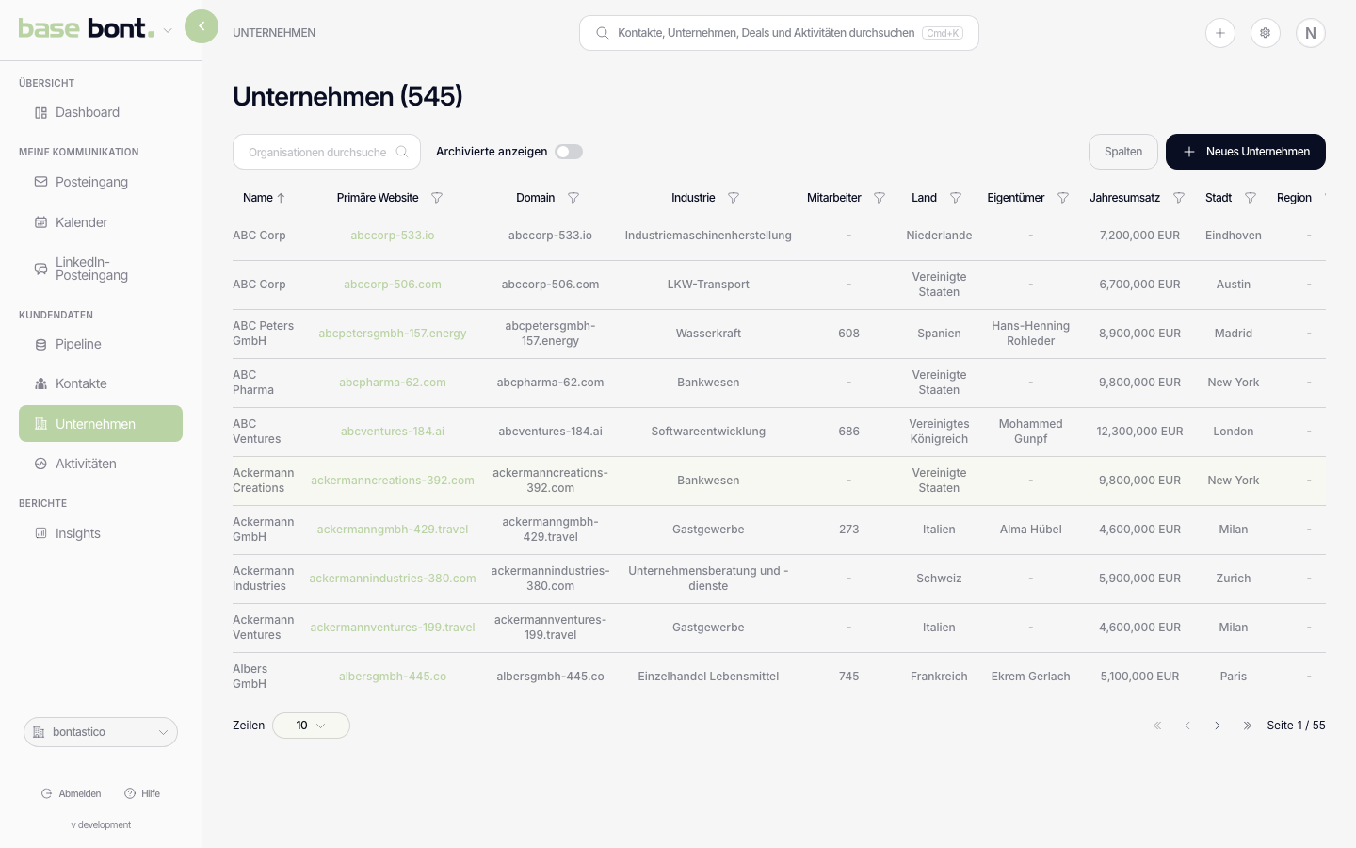
Task: Click the Ackermann Industries row name
Action: pos(264,579)
